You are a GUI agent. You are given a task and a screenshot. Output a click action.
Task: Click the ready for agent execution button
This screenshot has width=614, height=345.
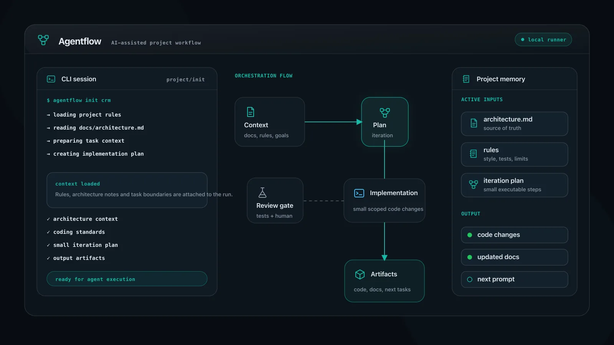click(127, 279)
